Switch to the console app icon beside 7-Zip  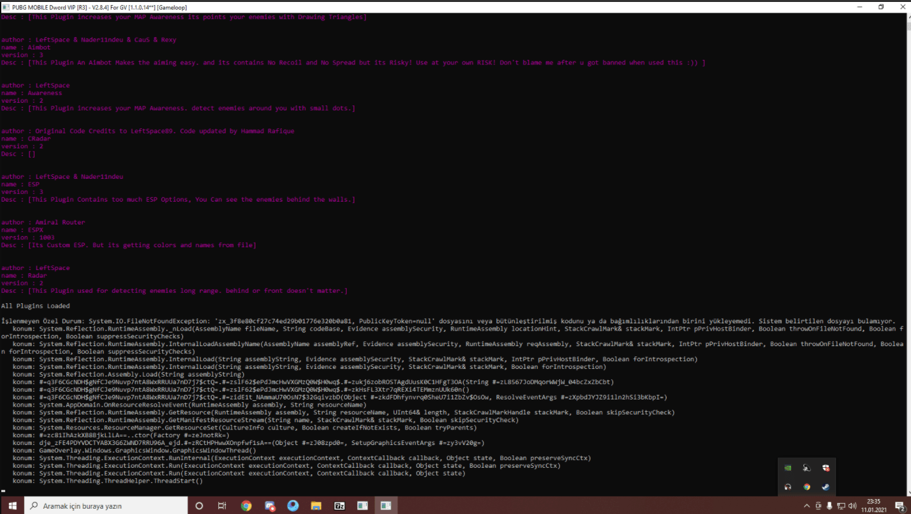363,506
